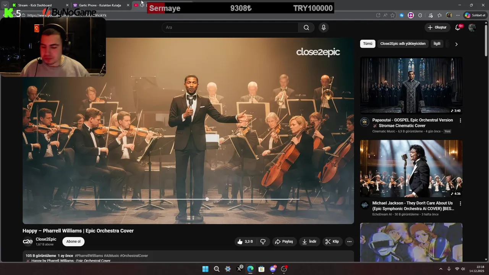Open the Extensions puzzle icon
Viewport: 489px width, 275px height.
pos(420,15)
